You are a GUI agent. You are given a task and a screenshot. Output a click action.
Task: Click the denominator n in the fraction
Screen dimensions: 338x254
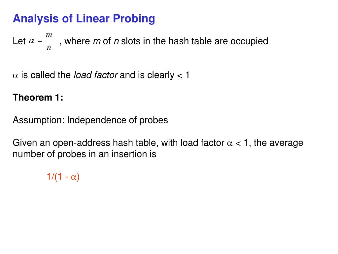click(49, 48)
